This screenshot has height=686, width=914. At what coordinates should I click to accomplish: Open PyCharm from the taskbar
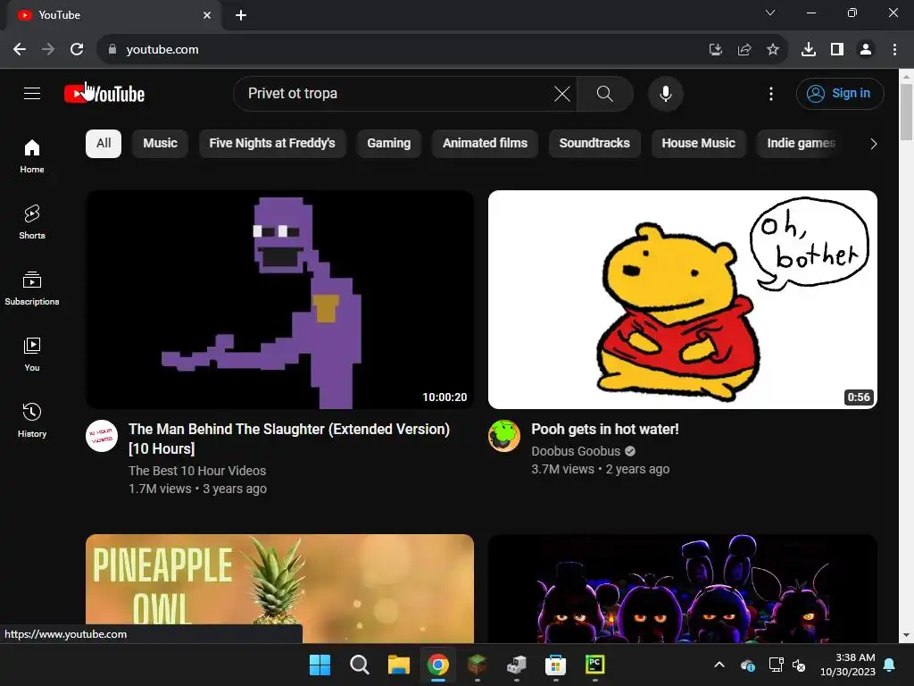click(594, 665)
